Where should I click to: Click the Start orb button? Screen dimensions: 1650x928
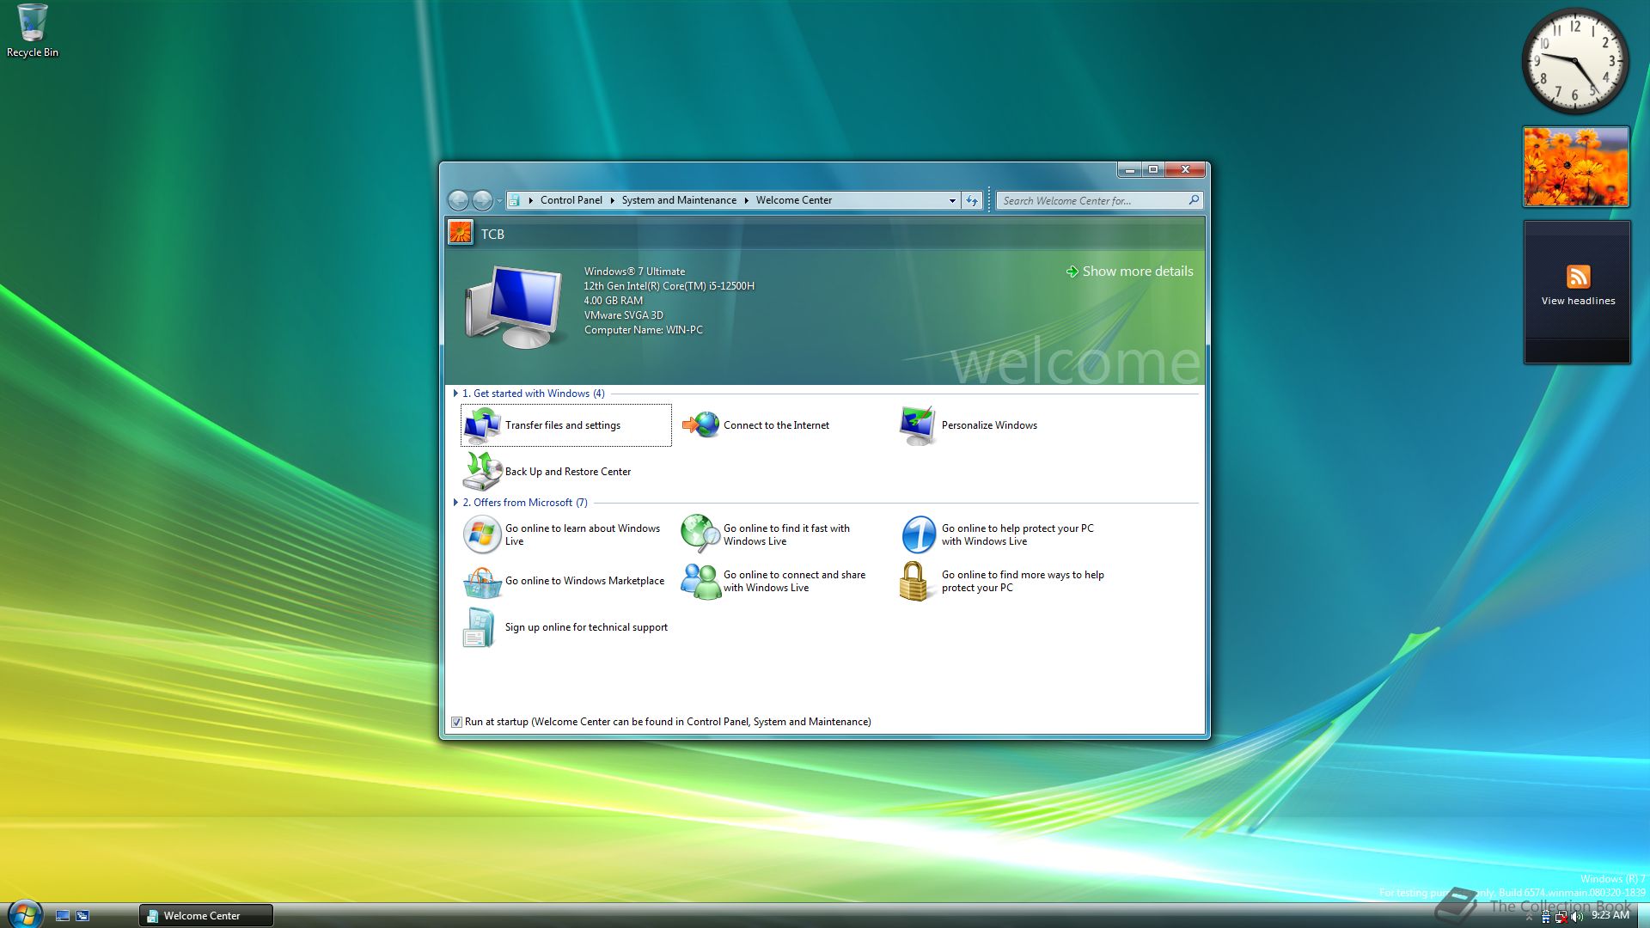coord(24,914)
